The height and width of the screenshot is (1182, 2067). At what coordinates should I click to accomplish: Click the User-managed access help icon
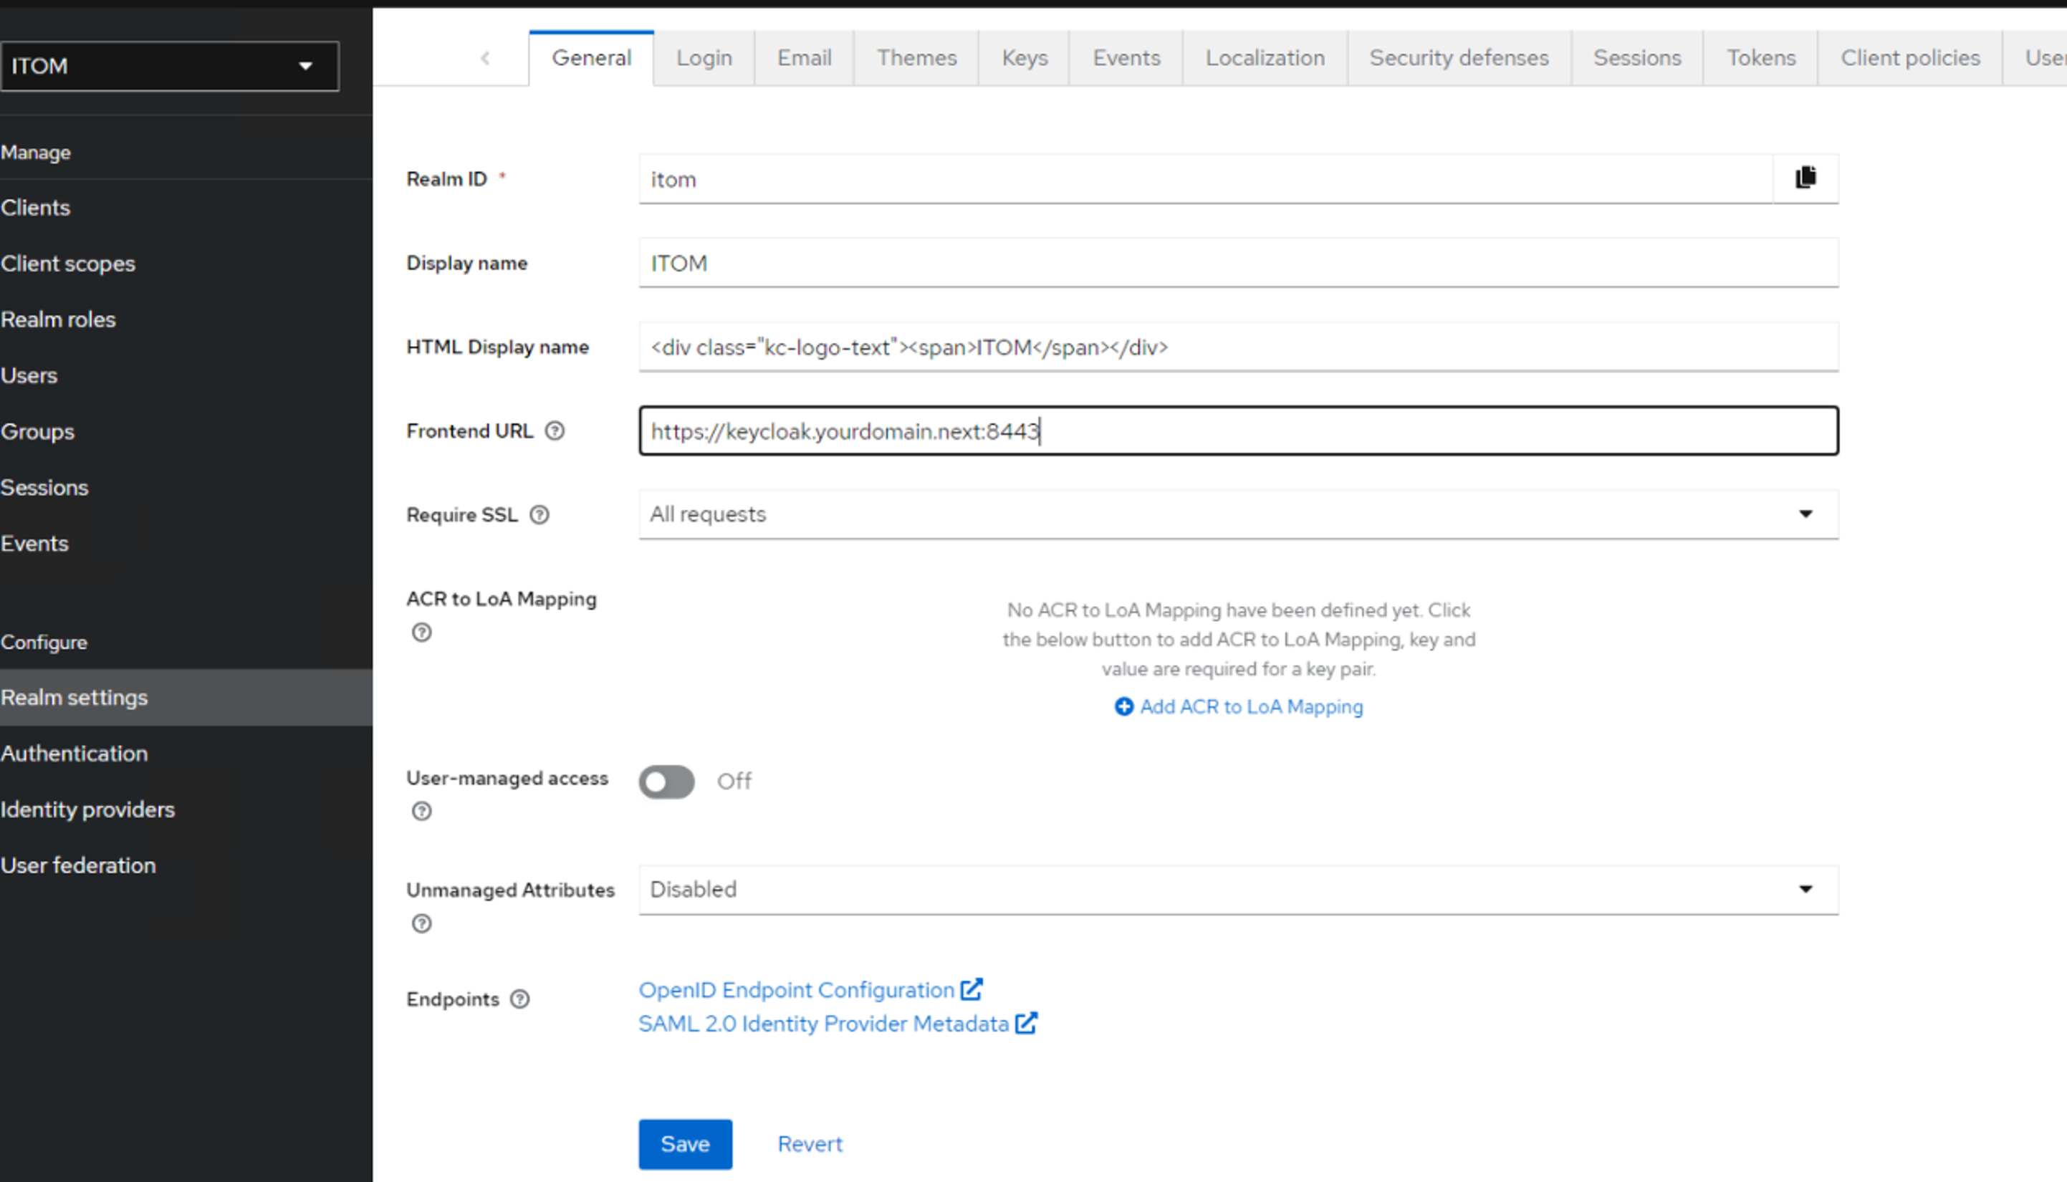coord(421,811)
